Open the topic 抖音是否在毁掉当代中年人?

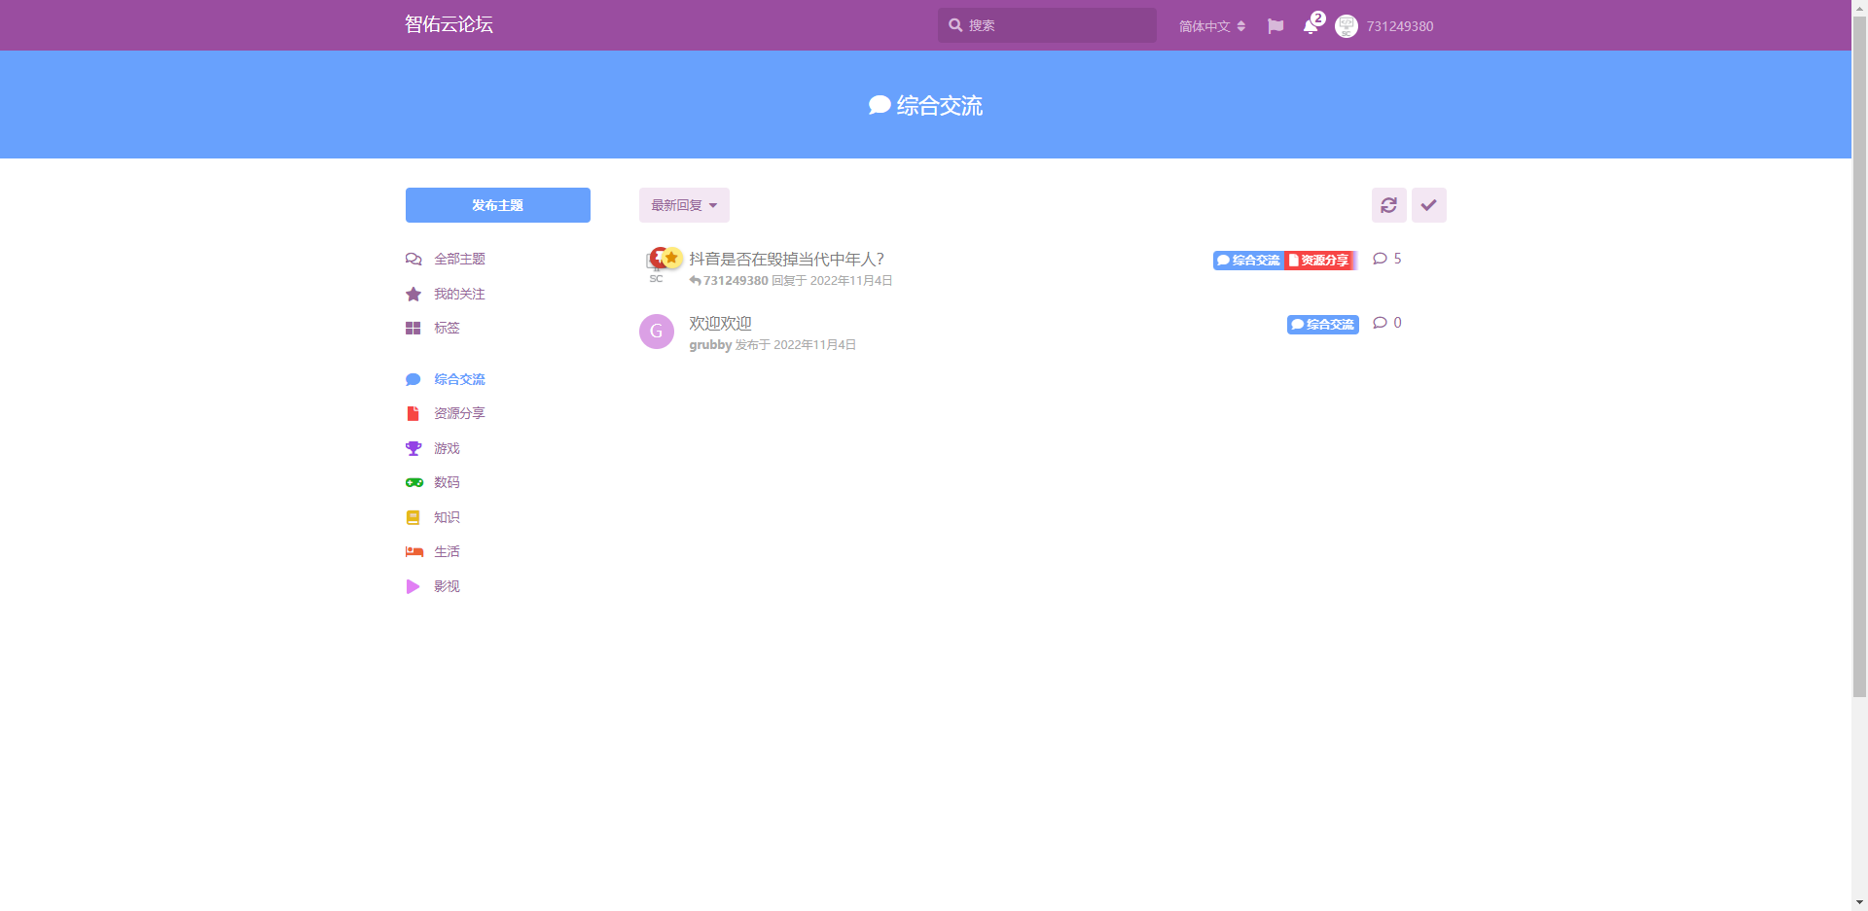pos(786,259)
